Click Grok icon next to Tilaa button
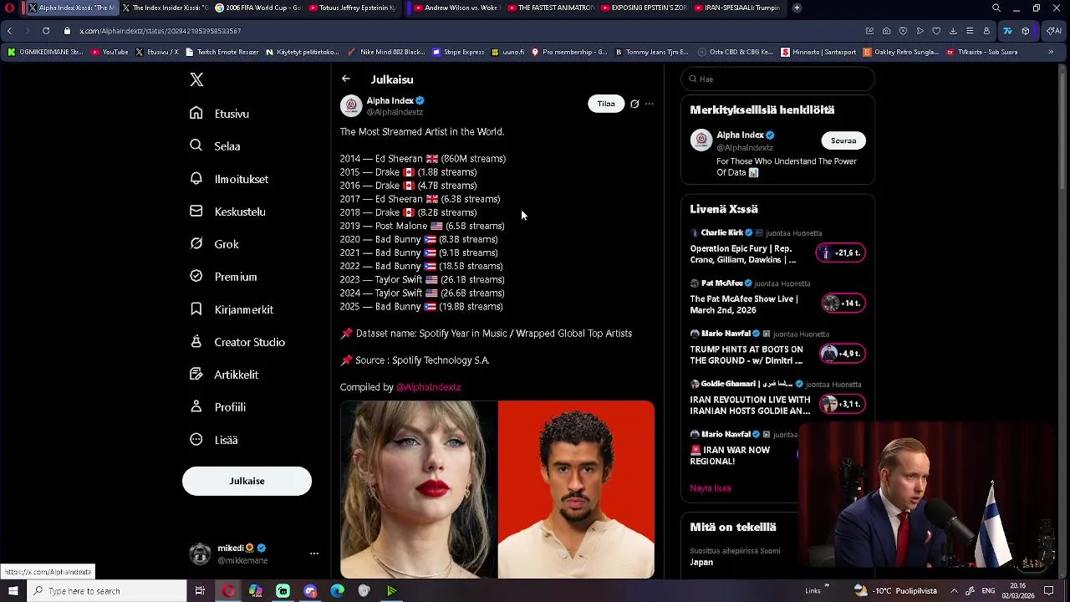 634,105
